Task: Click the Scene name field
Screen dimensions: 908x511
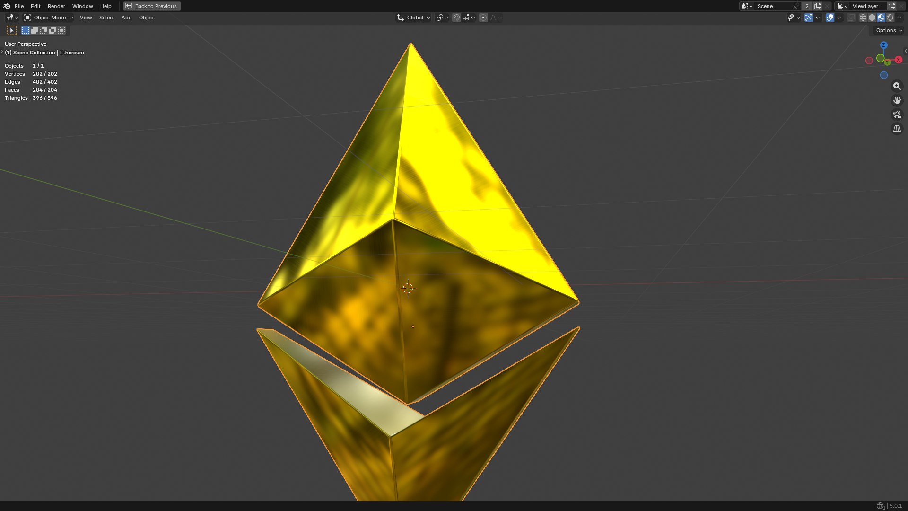Action: (x=773, y=6)
